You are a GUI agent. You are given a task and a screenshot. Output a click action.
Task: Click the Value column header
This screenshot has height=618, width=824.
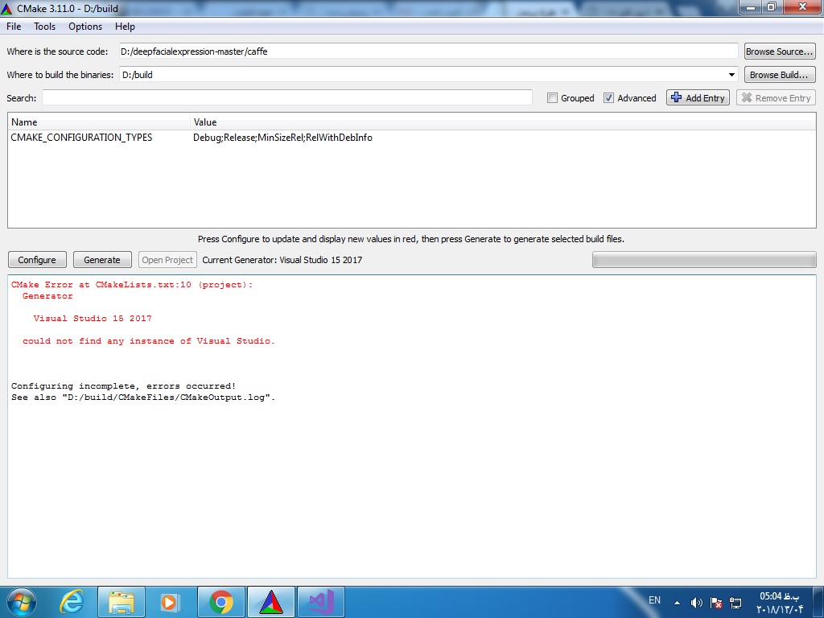click(503, 122)
